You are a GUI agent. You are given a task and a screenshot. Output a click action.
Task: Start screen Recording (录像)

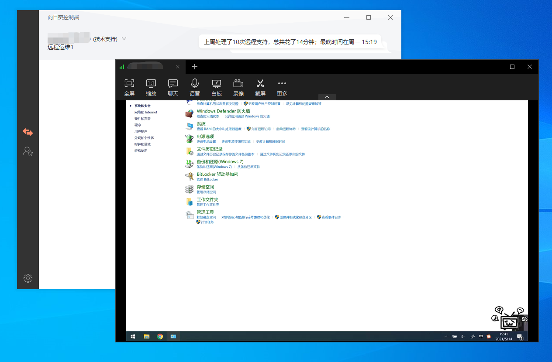pos(238,87)
